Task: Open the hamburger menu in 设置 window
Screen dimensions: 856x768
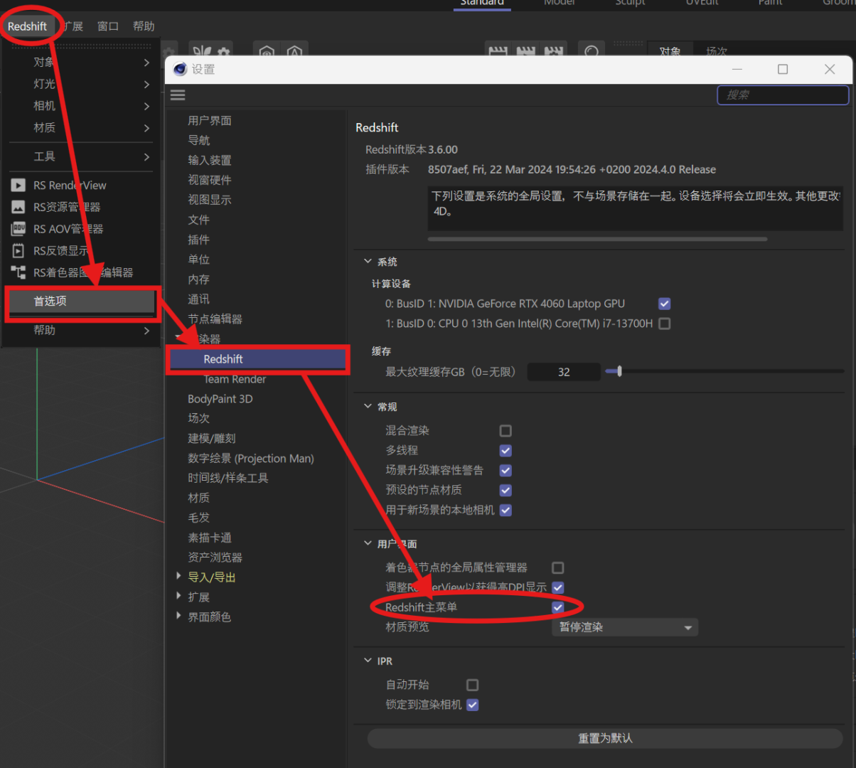Action: click(x=178, y=95)
